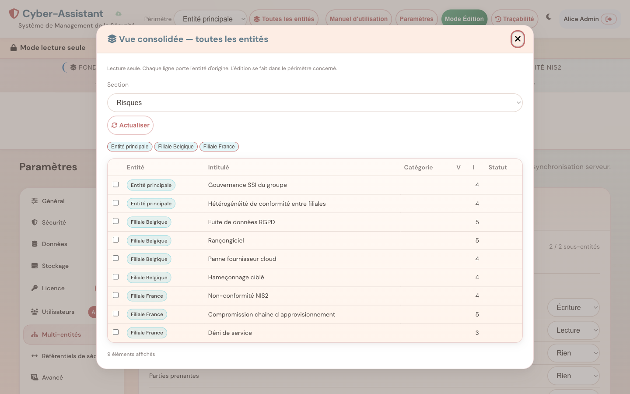Open the Section dropdown showing Risques

[x=315, y=103]
